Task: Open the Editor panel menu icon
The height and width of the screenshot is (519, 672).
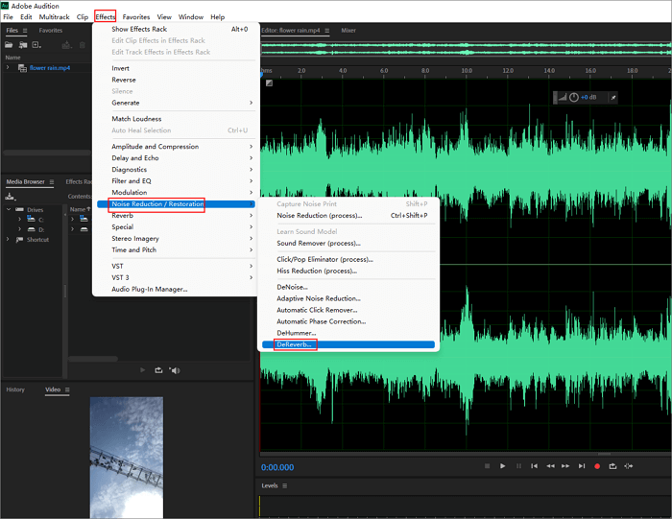Action: point(327,31)
